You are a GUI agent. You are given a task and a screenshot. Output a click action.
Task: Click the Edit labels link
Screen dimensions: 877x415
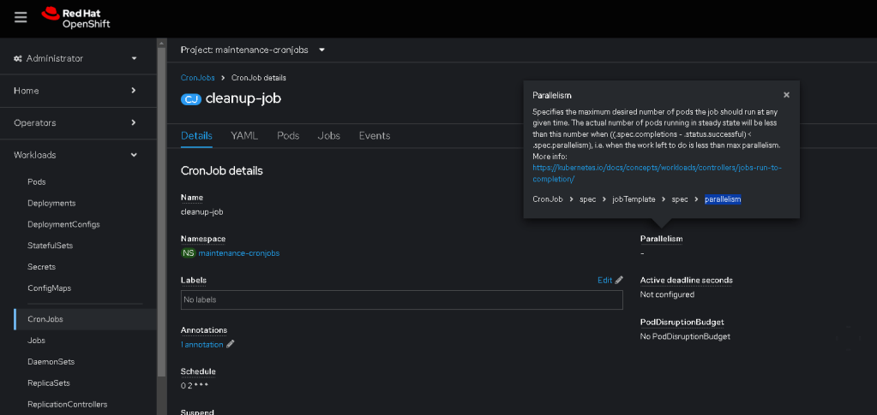[604, 281]
